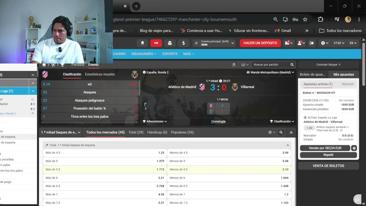Open the ES language dropdown
366x206 pixels.
[353, 43]
